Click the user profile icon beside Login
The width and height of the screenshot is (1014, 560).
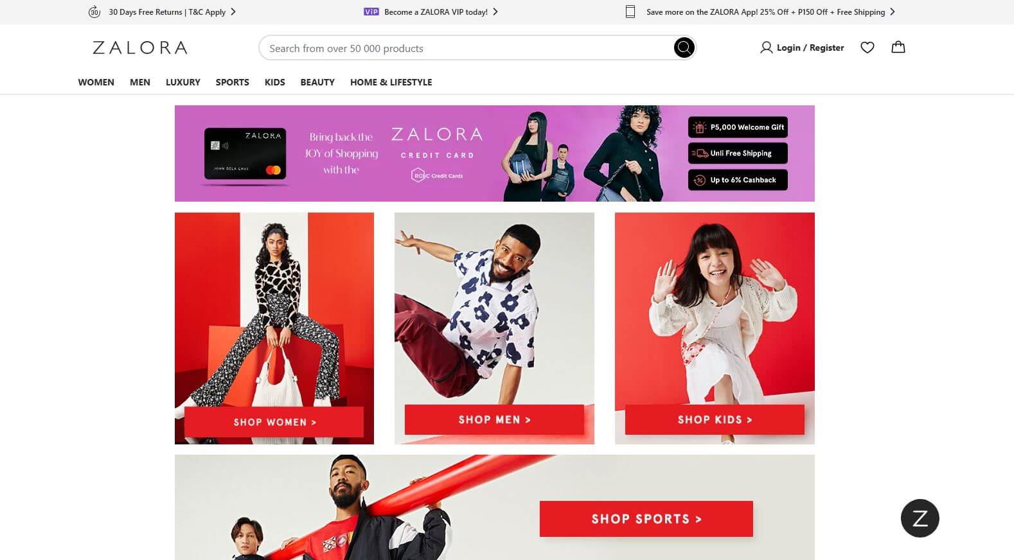pyautogui.click(x=766, y=48)
